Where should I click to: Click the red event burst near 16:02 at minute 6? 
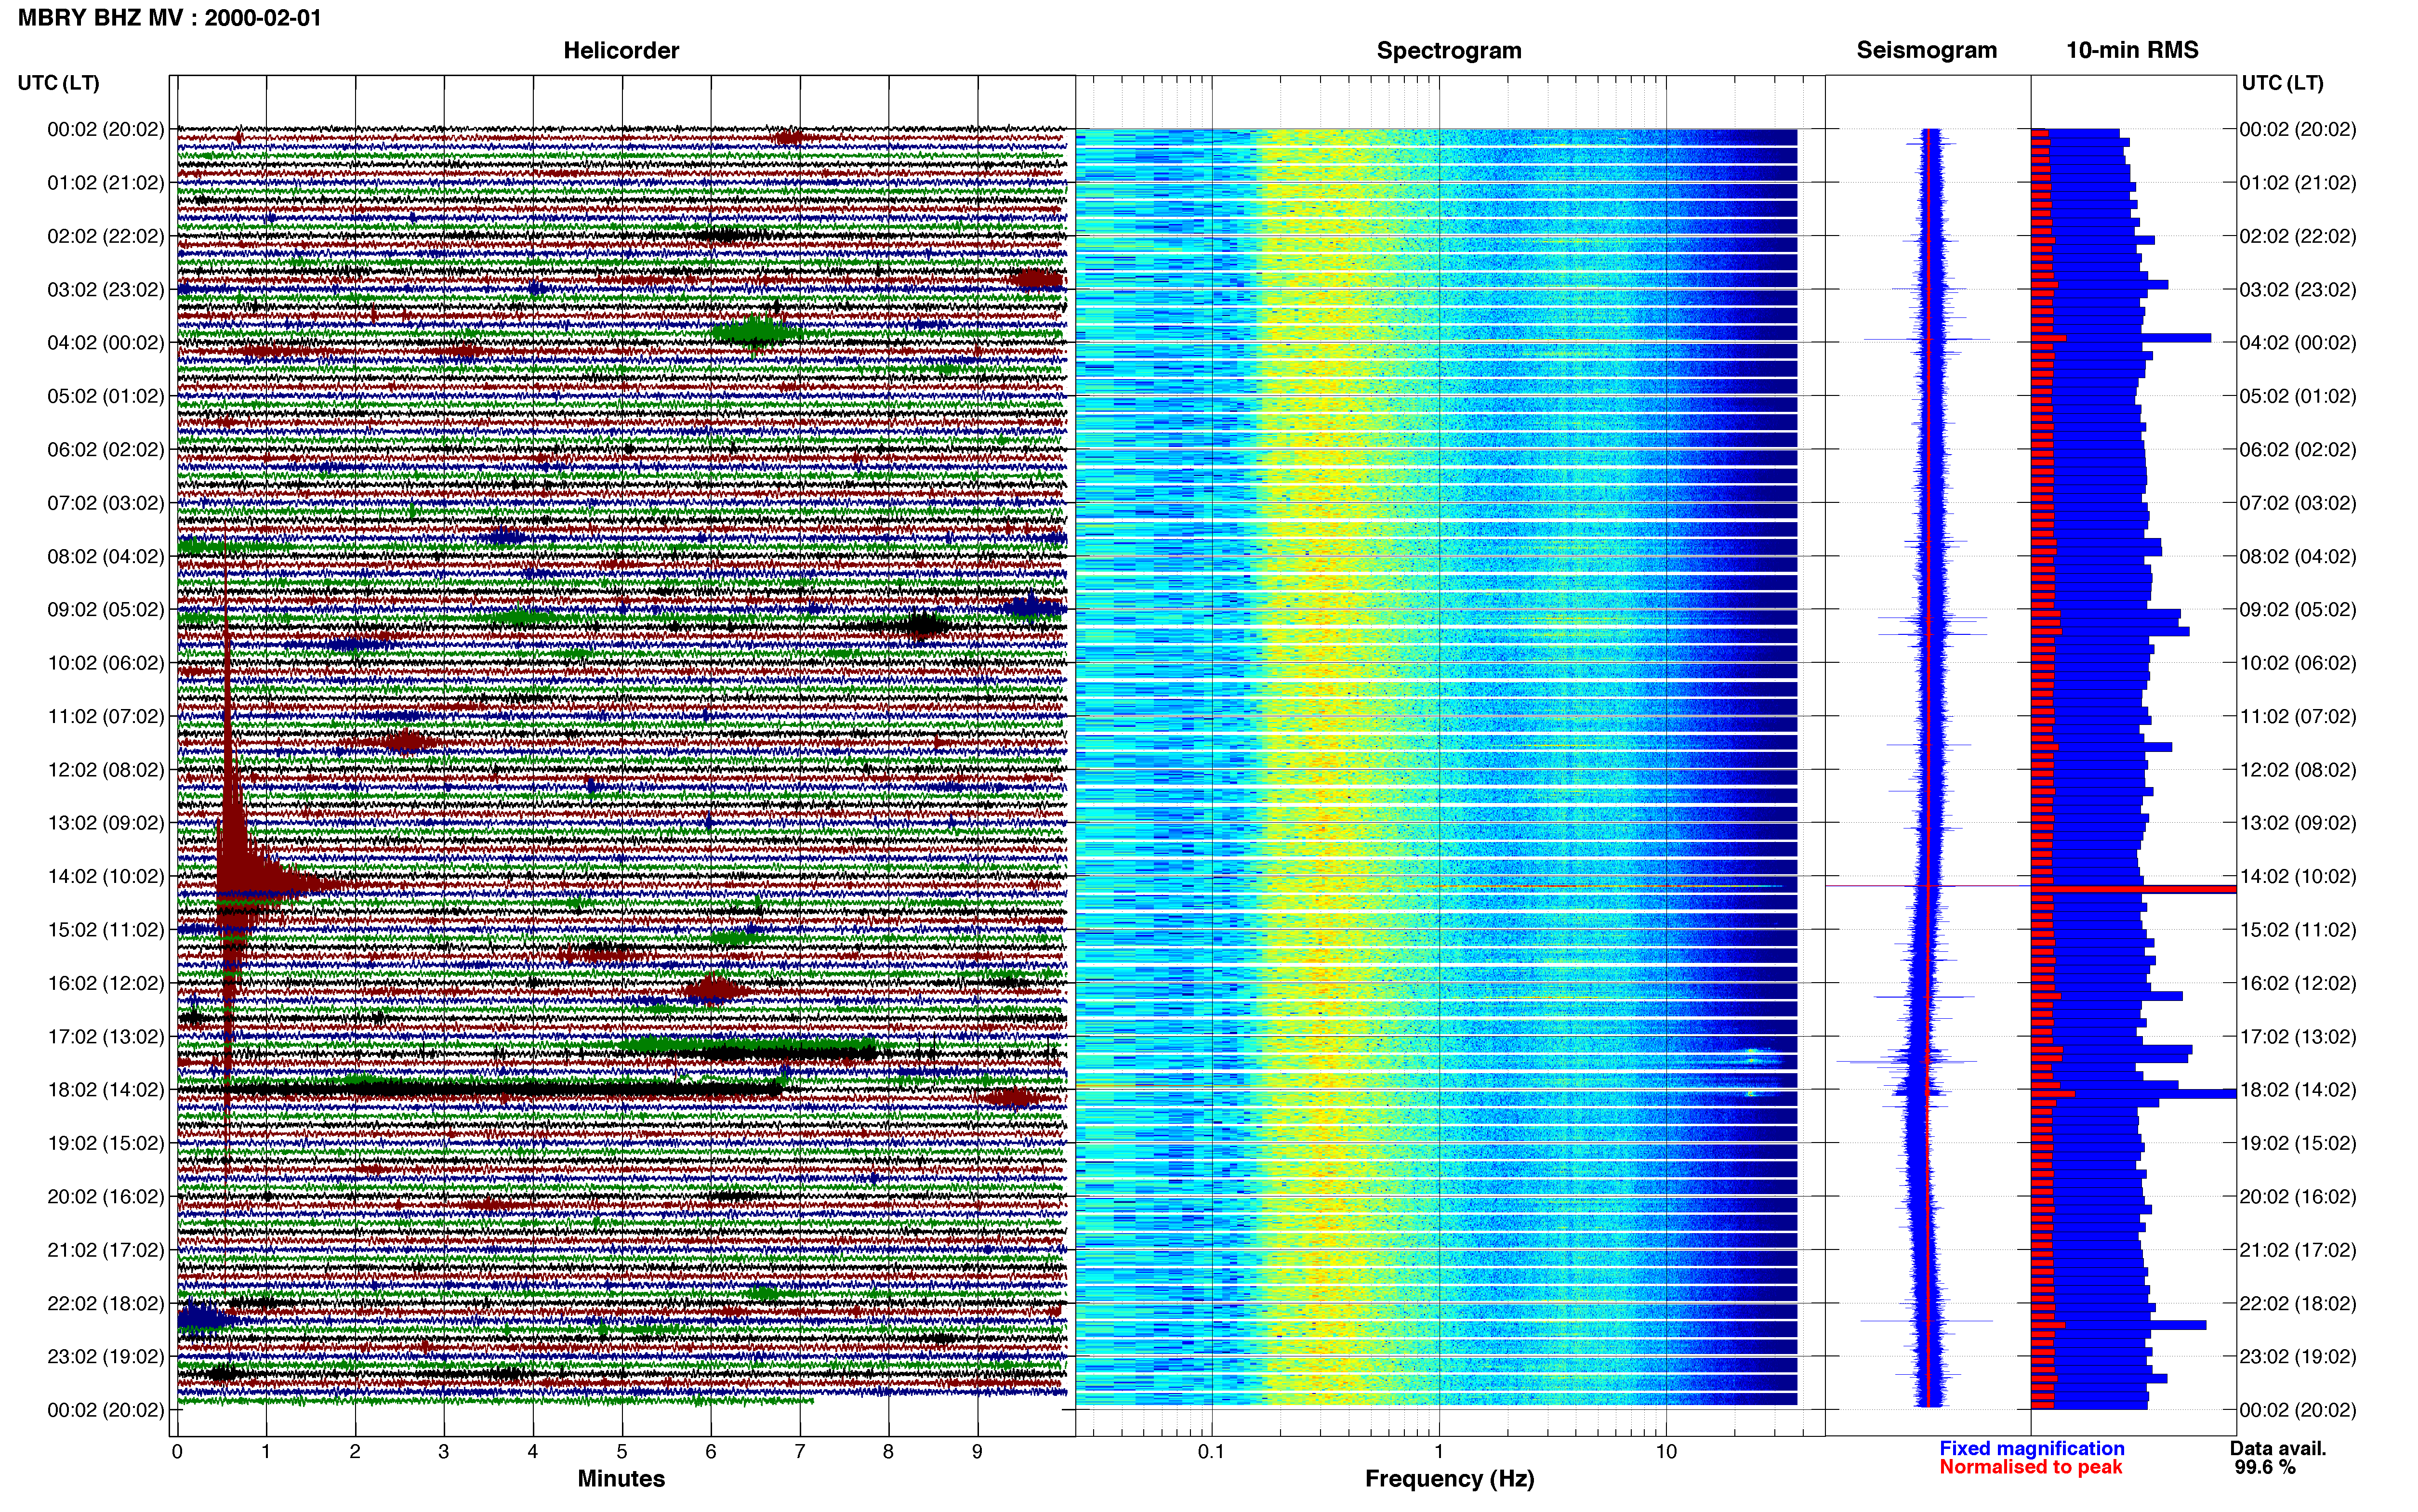714,990
